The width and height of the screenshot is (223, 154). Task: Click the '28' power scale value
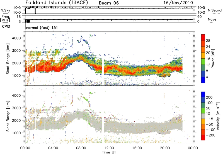pos(208,41)
